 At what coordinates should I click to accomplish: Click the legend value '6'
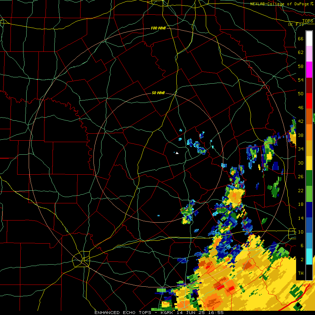coord(302,245)
